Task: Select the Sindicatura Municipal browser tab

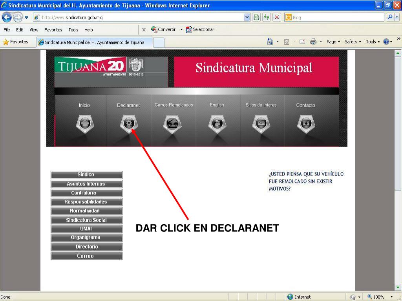Action: point(95,42)
